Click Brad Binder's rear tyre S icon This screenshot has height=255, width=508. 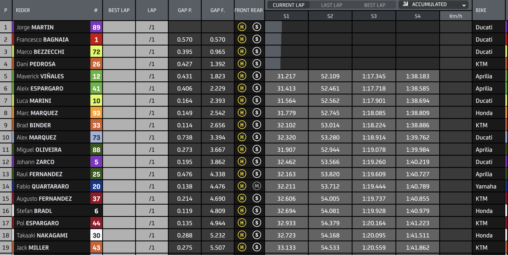257,125
